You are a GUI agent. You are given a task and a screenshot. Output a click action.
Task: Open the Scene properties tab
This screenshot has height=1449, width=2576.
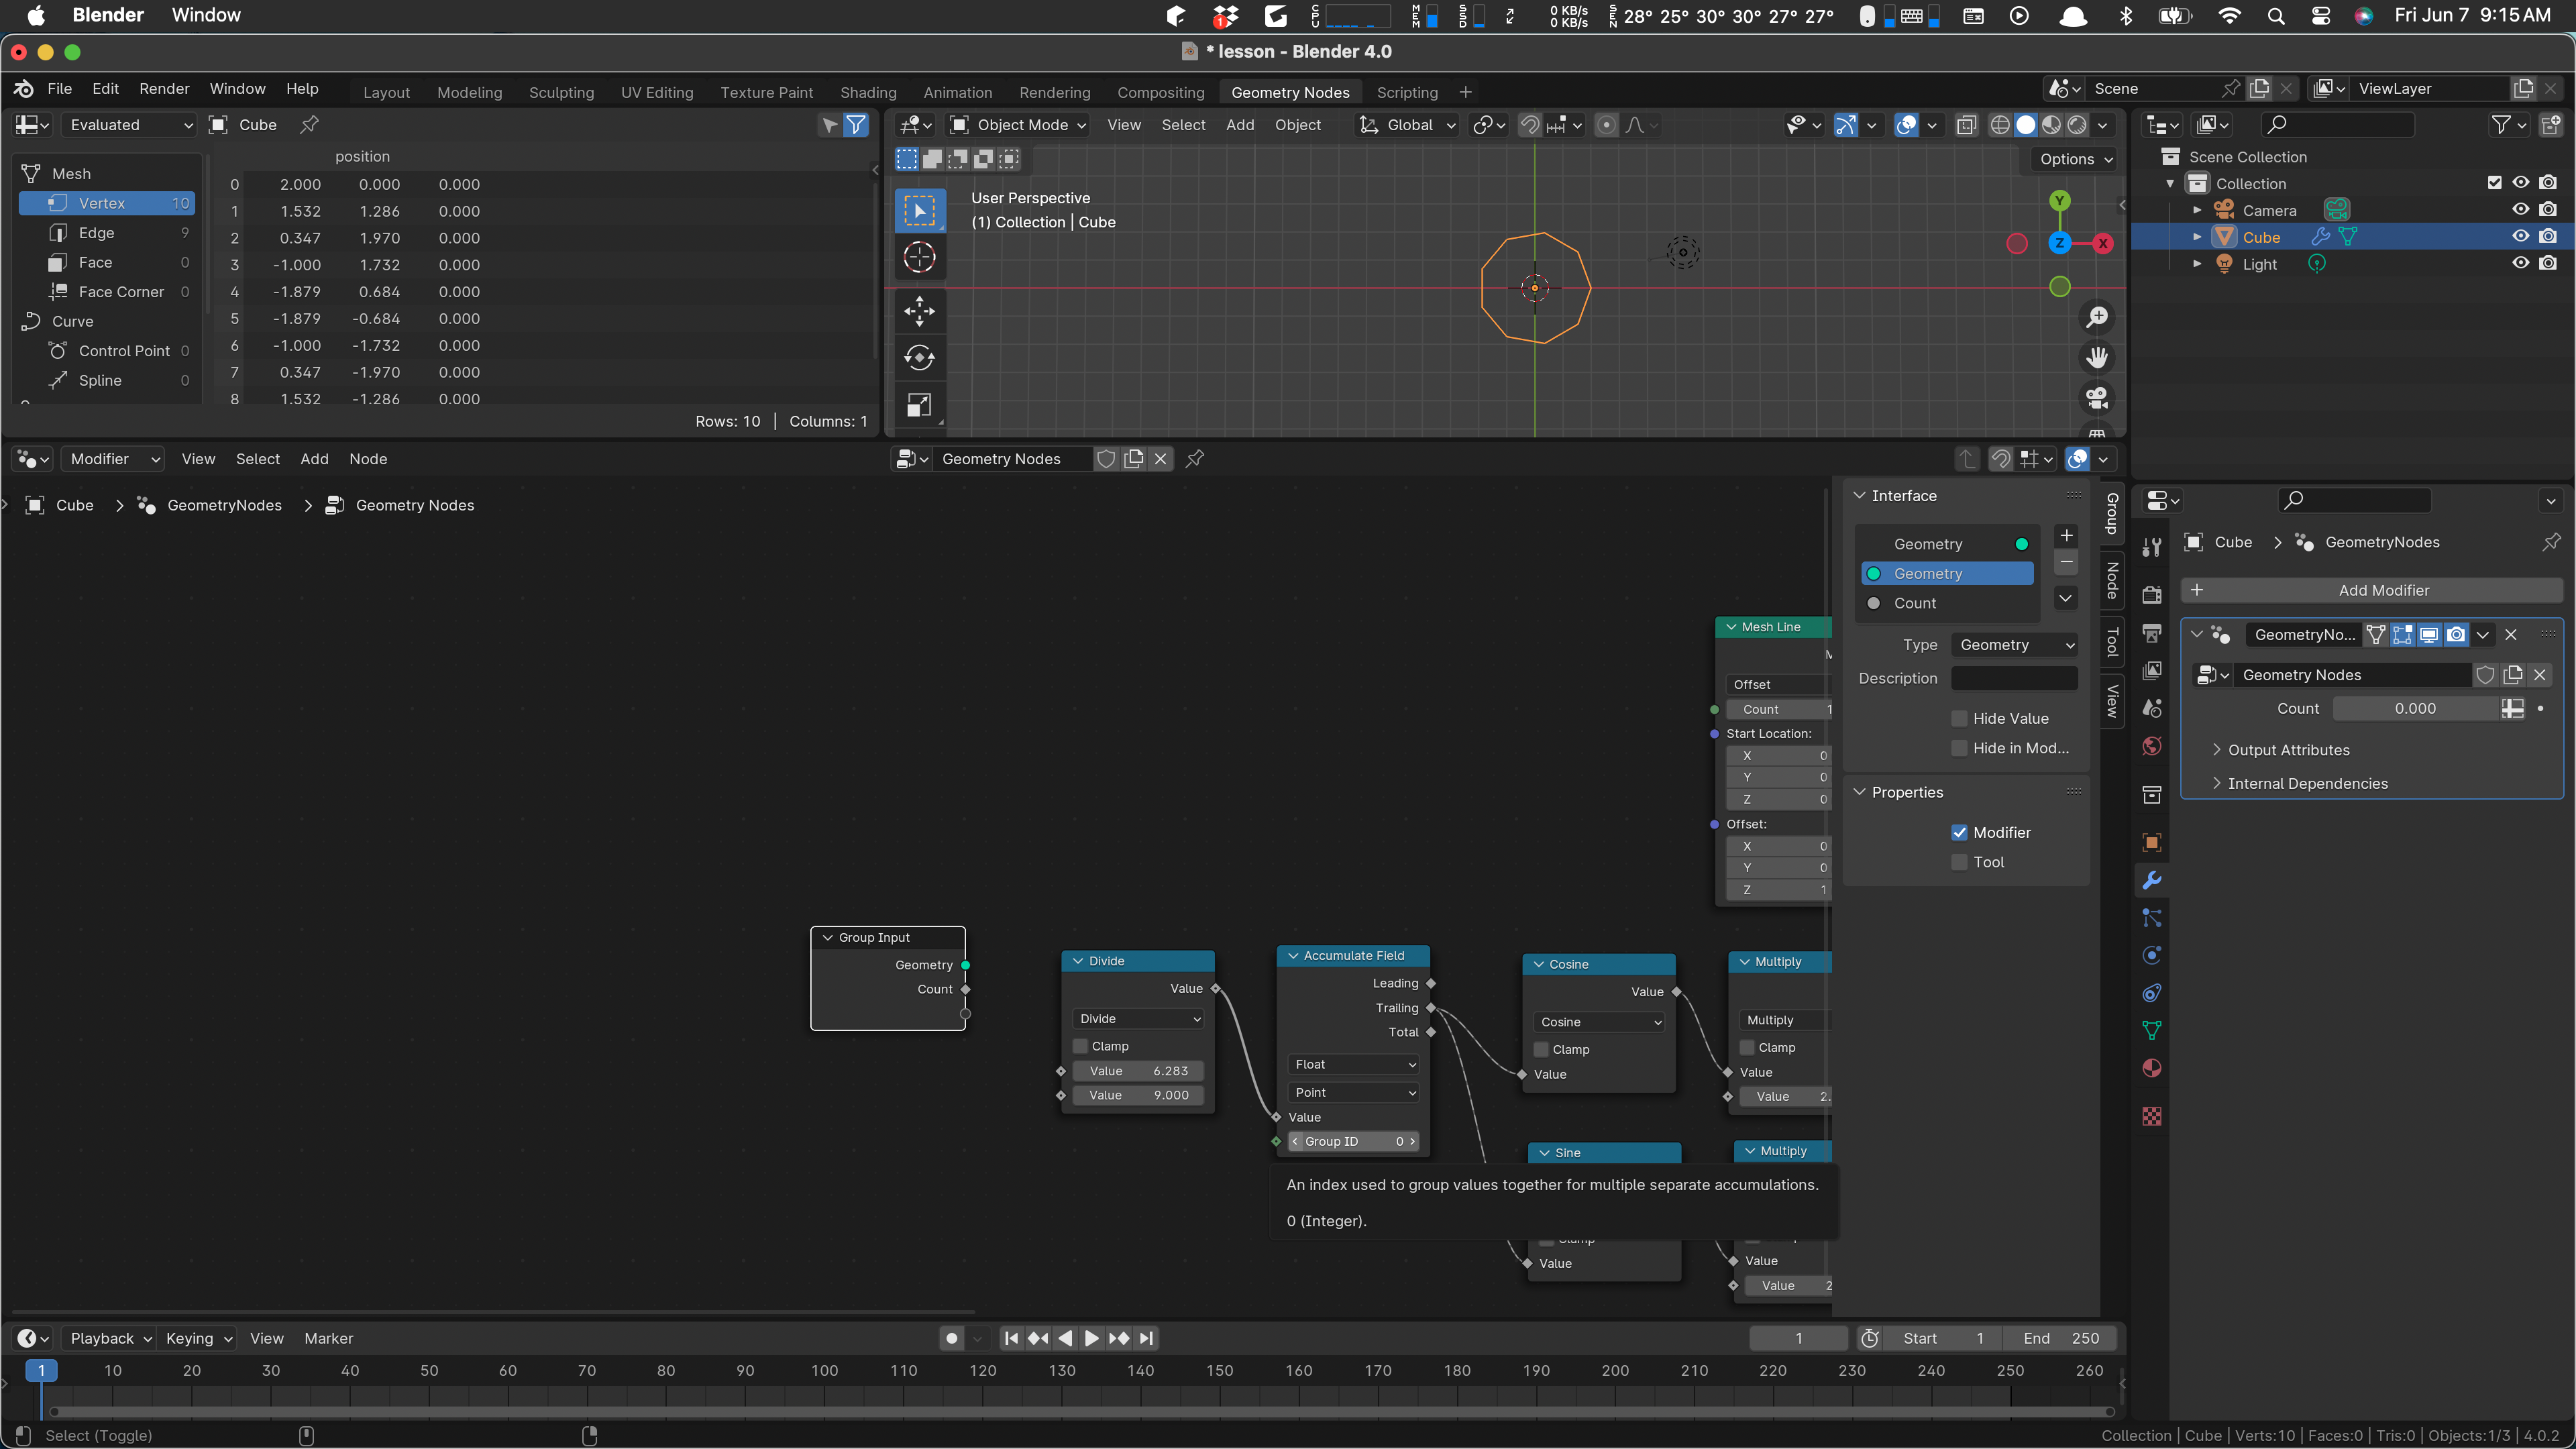(x=2152, y=708)
